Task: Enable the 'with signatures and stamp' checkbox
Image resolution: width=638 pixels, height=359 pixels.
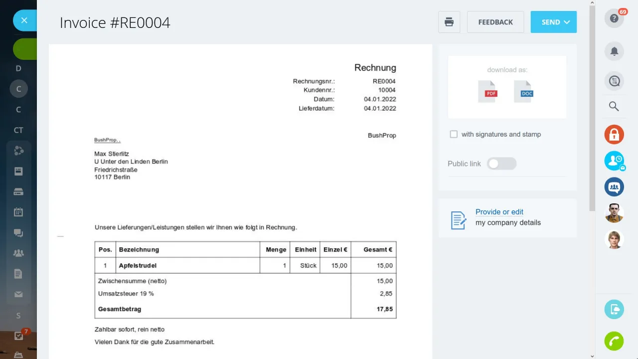Action: [454, 134]
